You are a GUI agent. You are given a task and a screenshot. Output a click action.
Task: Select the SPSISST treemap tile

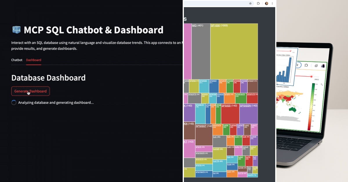click(204, 135)
